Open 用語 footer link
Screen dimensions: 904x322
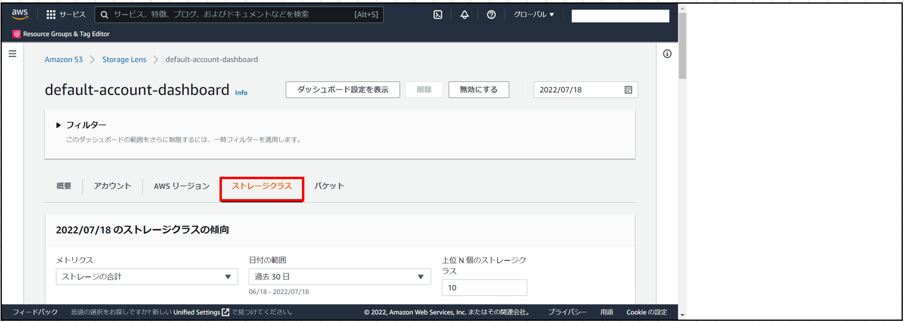pos(607,312)
